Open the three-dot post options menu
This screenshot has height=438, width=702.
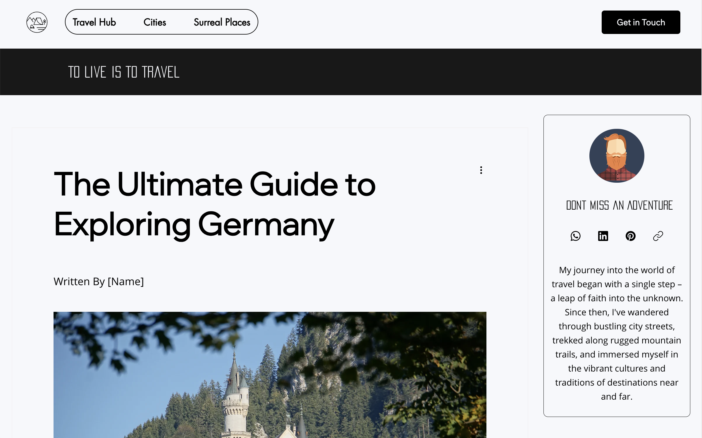coord(481,170)
